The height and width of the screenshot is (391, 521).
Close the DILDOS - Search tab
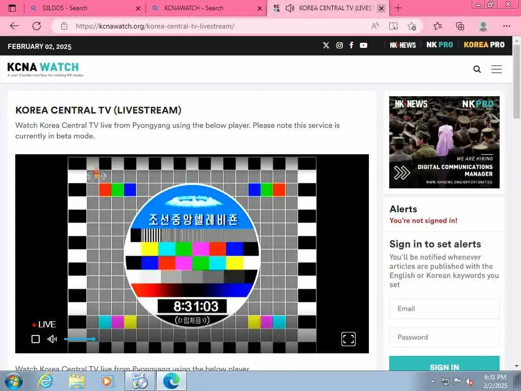(x=138, y=8)
